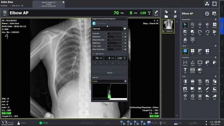Click the radiation symbol icon
The height and width of the screenshot is (126, 224).
coord(207,4)
